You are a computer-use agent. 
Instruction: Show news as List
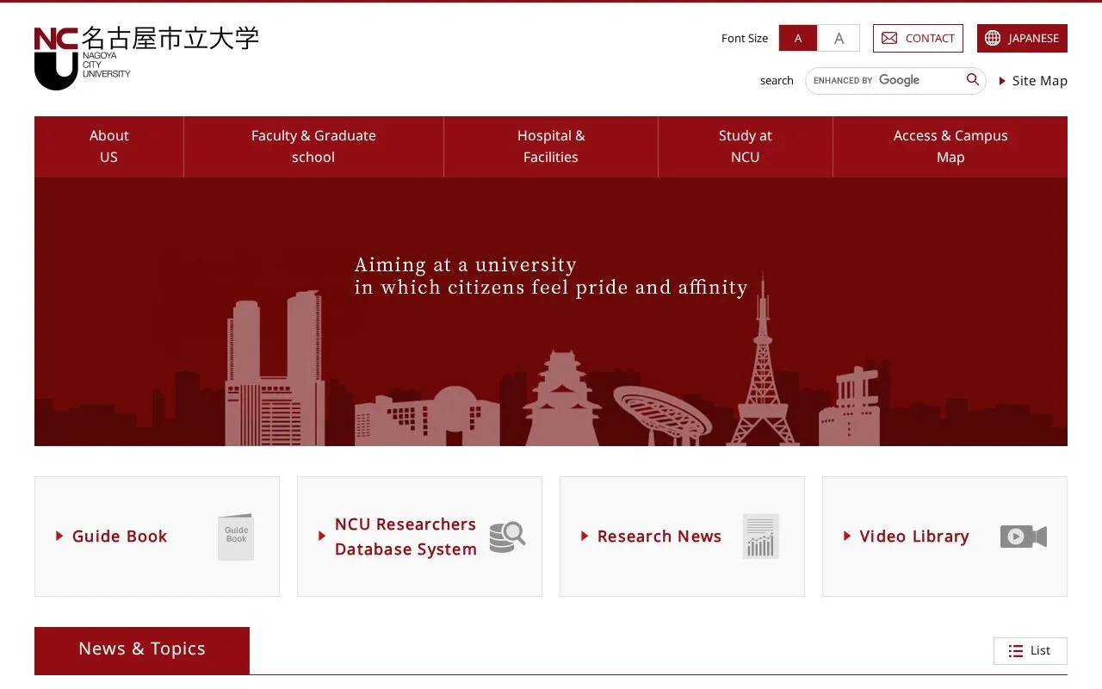pos(1031,651)
